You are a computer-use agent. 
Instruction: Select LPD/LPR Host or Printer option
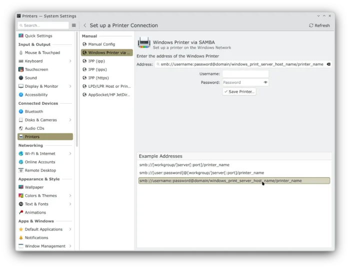[106, 86]
